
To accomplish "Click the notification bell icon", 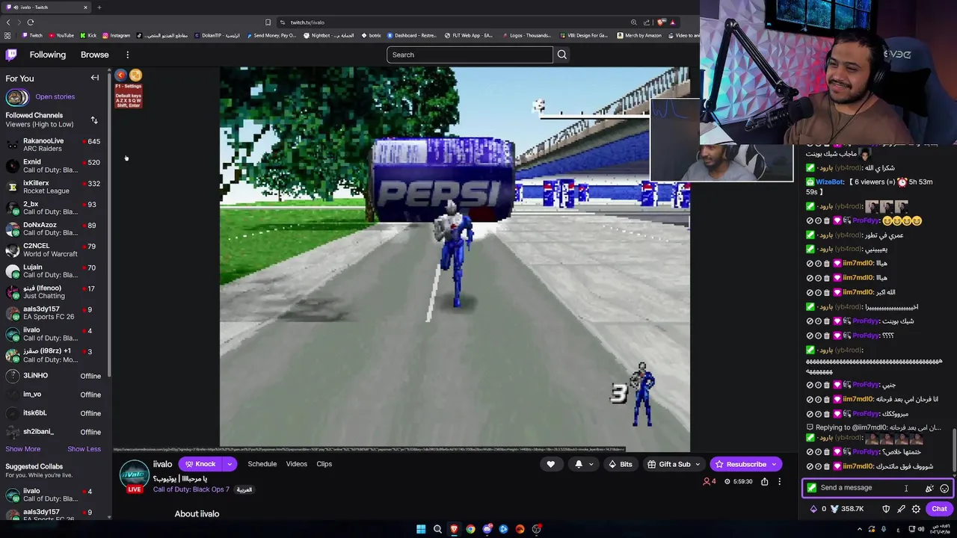I will 579,464.
